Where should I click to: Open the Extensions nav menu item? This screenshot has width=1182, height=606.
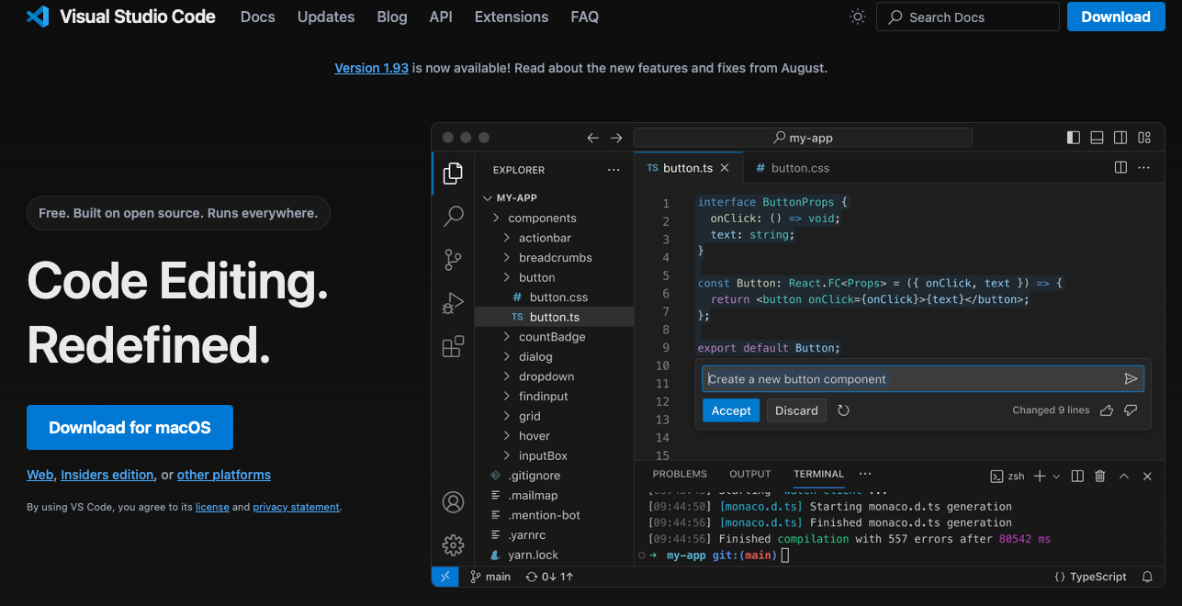click(x=512, y=17)
